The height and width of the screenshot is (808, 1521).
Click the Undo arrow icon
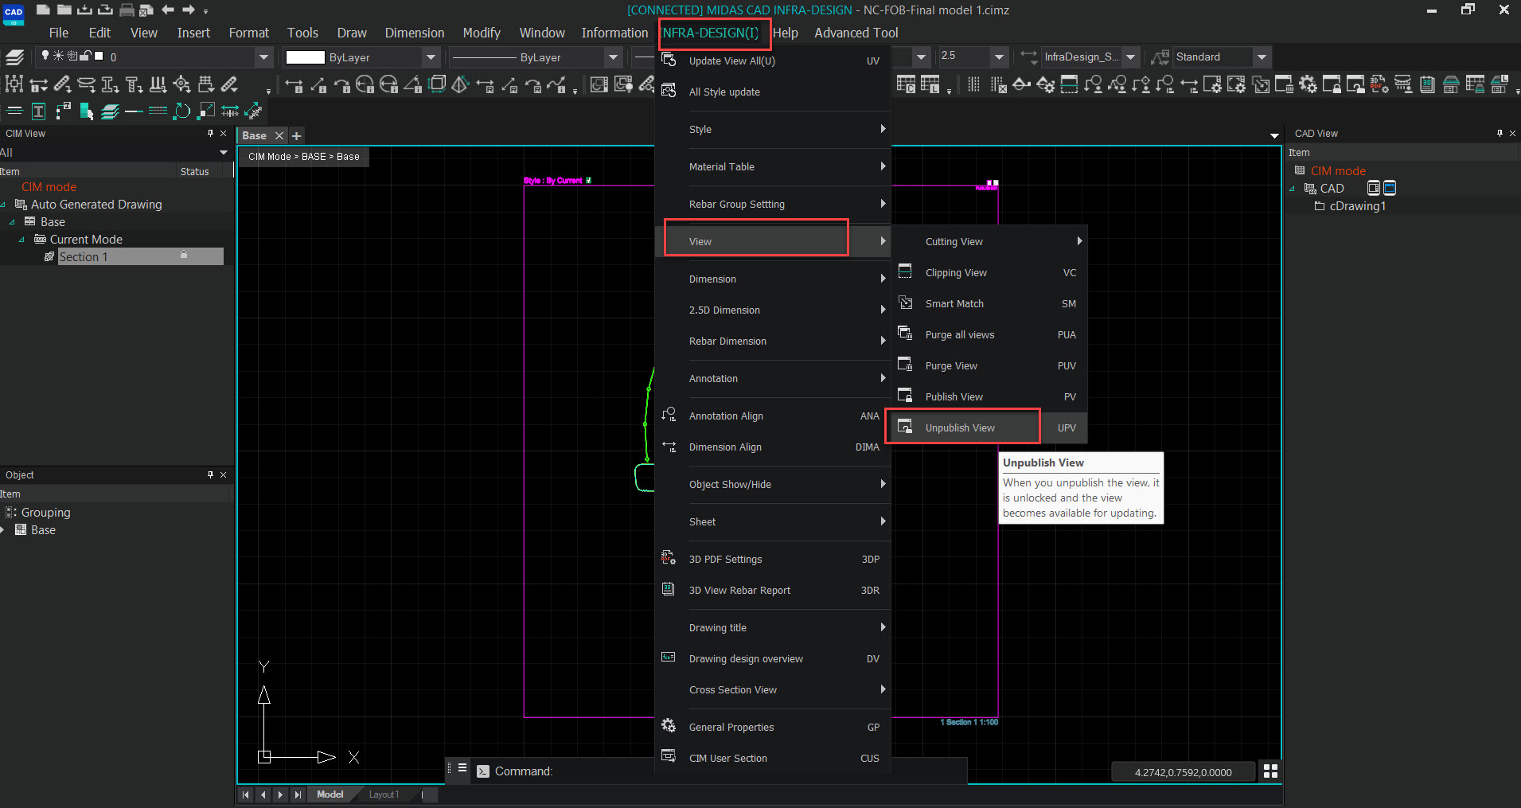click(168, 10)
